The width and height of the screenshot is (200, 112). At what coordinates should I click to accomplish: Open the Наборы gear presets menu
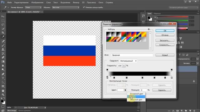149,29
